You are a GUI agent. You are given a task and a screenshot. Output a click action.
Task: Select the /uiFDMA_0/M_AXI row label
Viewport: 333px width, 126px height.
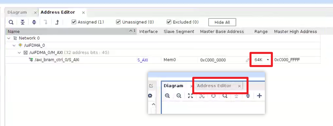tap(46, 52)
